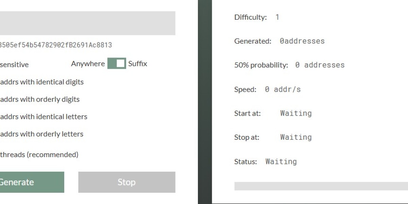Click the Status 'Waiting' text
The width and height of the screenshot is (408, 204).
point(281,161)
